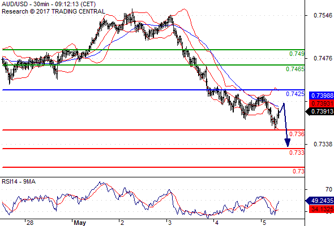334x226 pixels.
Task: Click the red 0.73 support level label
Action: pyautogui.click(x=299, y=171)
